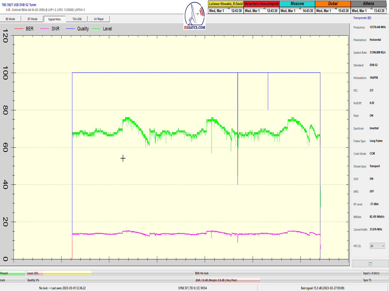Click the Quality 0% progress bar
Screen dimensions: 389x291
110,280
